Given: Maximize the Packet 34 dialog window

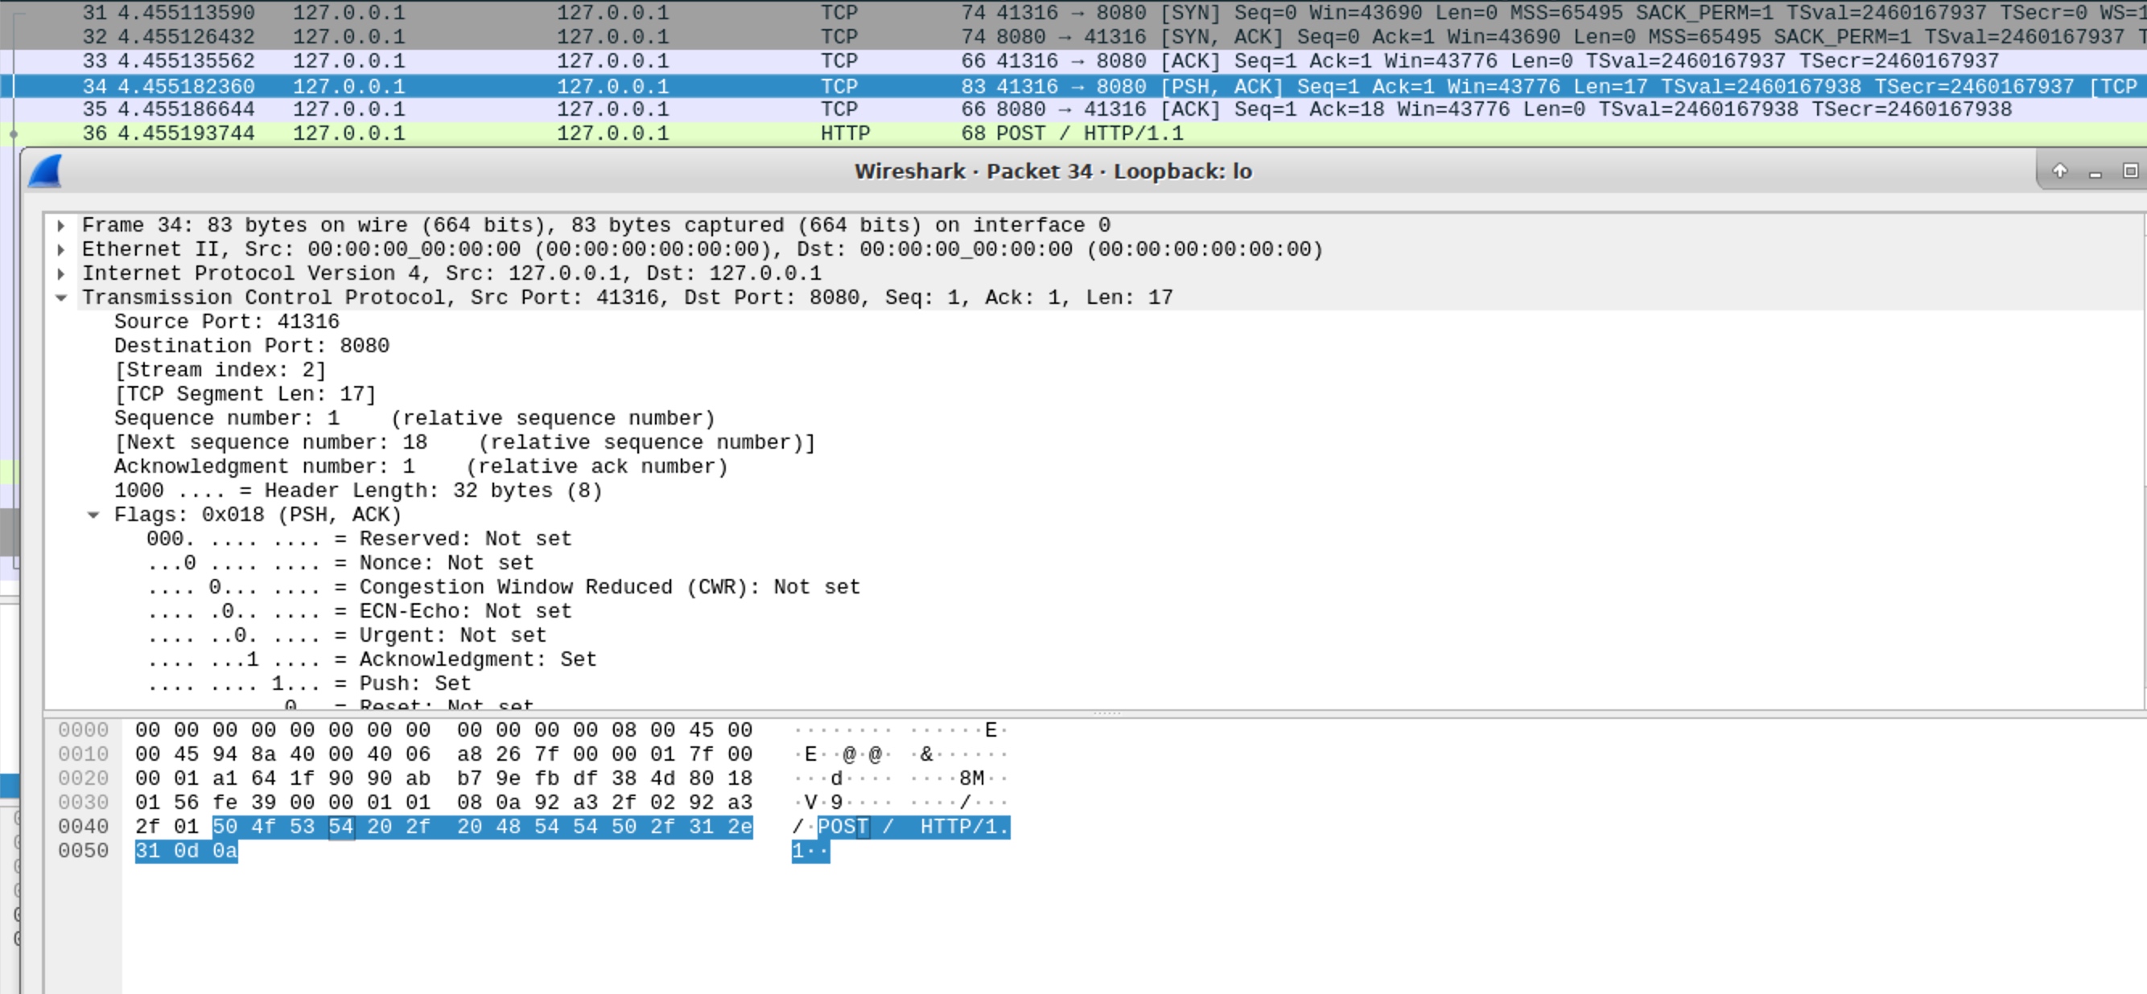Looking at the screenshot, I should click(2130, 170).
